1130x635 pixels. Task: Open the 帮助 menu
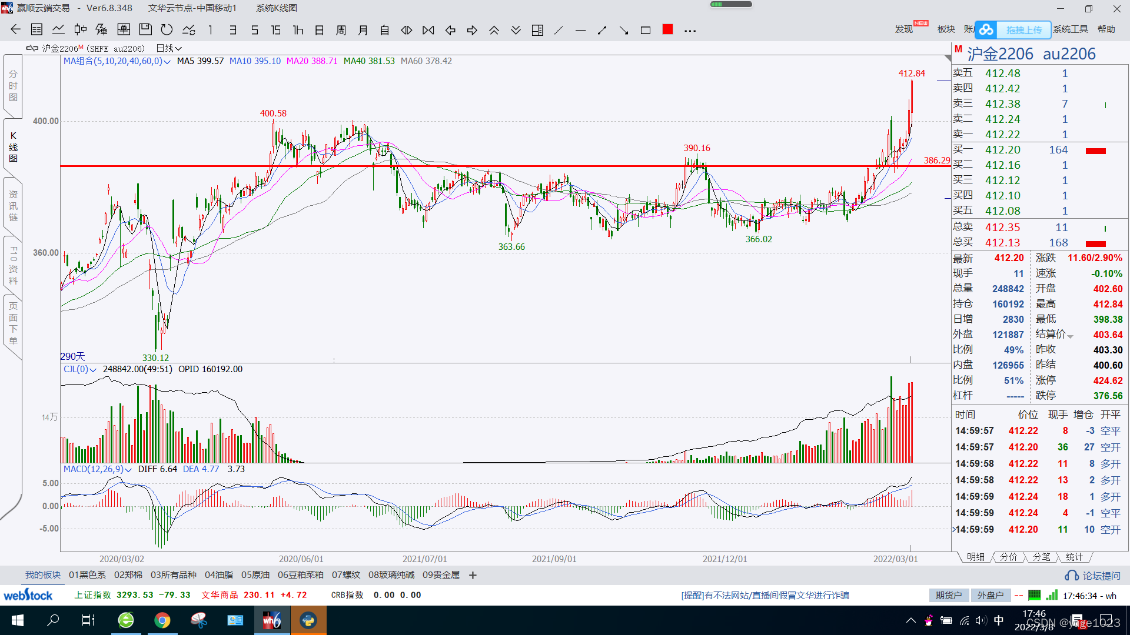coord(1106,29)
